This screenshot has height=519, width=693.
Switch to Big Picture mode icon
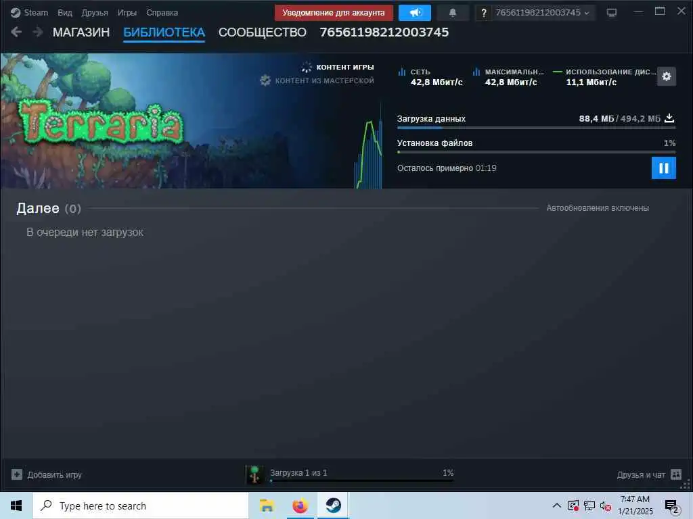pos(612,13)
